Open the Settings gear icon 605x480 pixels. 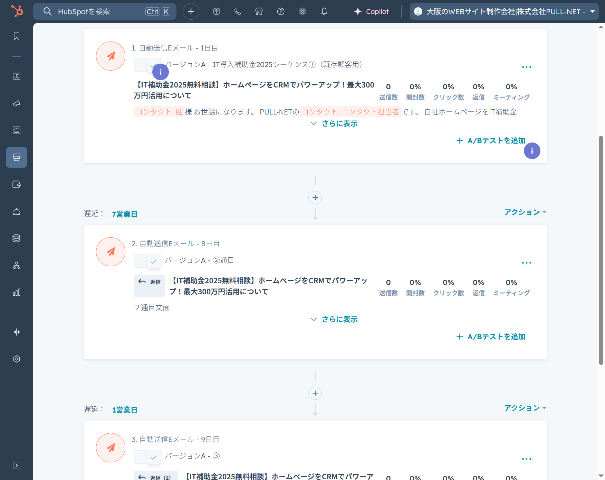coord(302,11)
